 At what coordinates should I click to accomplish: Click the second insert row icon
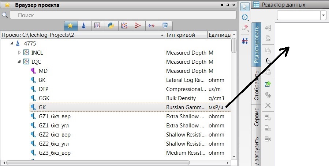(268, 128)
